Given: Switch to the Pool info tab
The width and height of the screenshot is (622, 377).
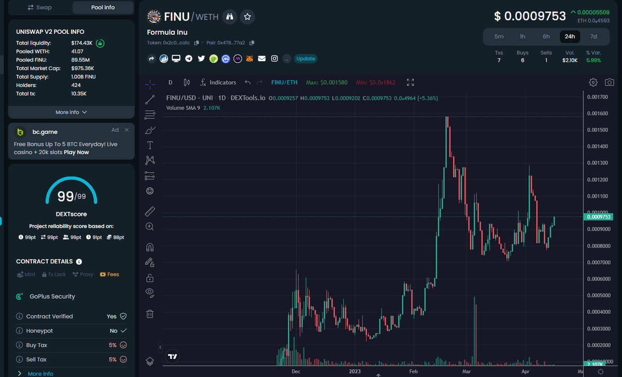Looking at the screenshot, I should [x=102, y=7].
